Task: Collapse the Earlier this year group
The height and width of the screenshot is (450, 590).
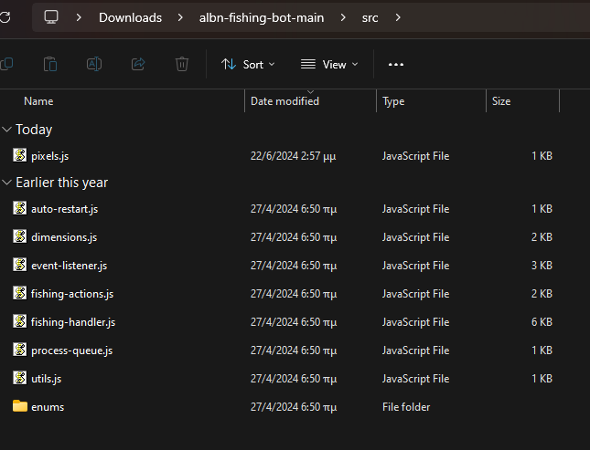Action: (x=6, y=183)
